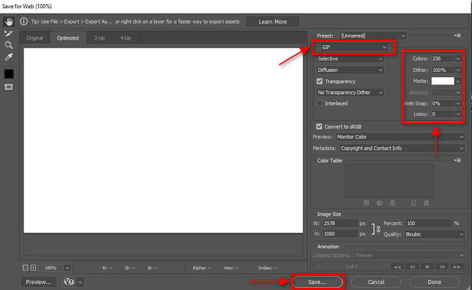Go to the next animation frame

(x=442, y=267)
